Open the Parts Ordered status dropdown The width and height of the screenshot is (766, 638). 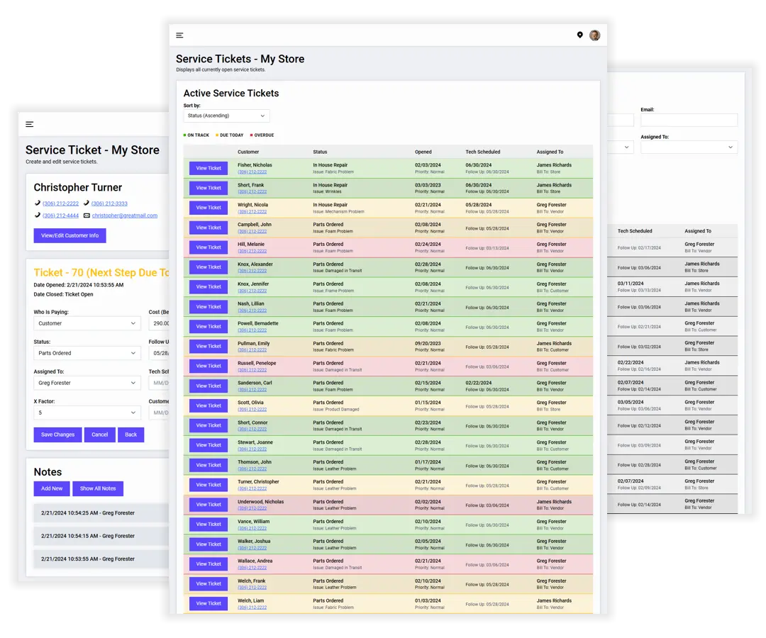[87, 353]
